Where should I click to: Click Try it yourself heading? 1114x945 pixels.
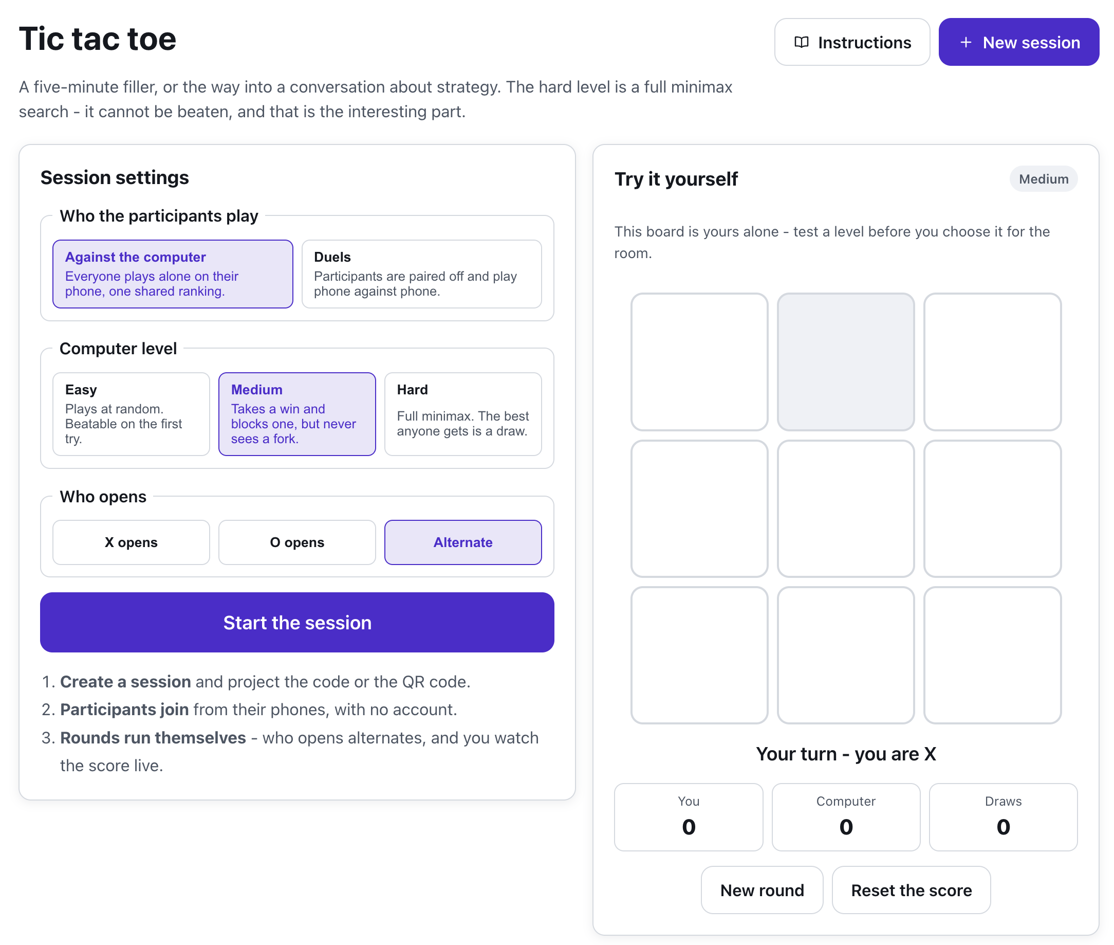point(676,179)
